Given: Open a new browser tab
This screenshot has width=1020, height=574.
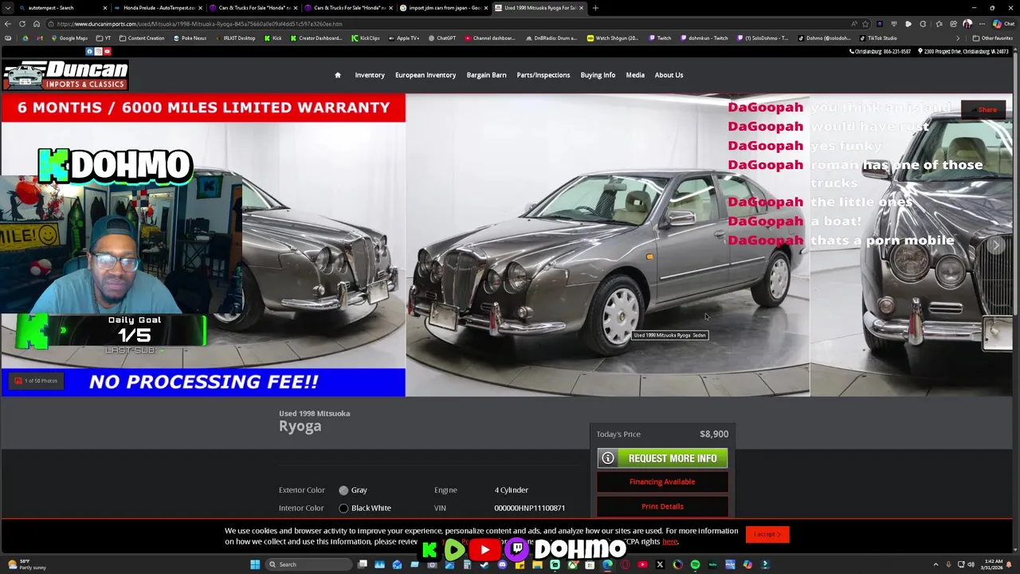Looking at the screenshot, I should point(595,8).
